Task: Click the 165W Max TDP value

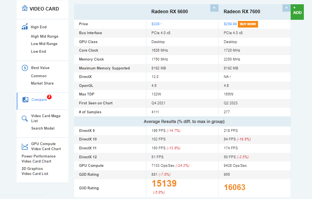Action: tap(229, 94)
